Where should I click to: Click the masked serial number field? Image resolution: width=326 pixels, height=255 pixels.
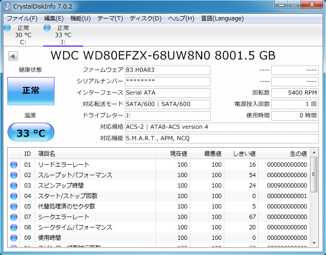pos(168,82)
